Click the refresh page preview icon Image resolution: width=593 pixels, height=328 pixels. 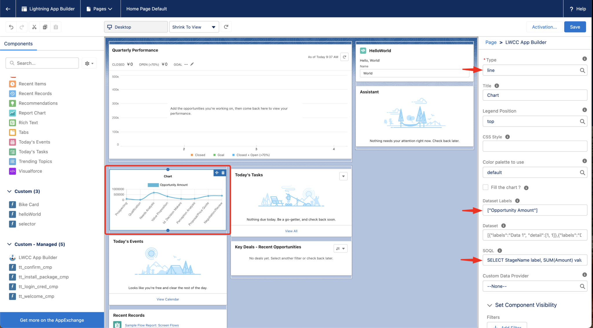[x=226, y=27]
